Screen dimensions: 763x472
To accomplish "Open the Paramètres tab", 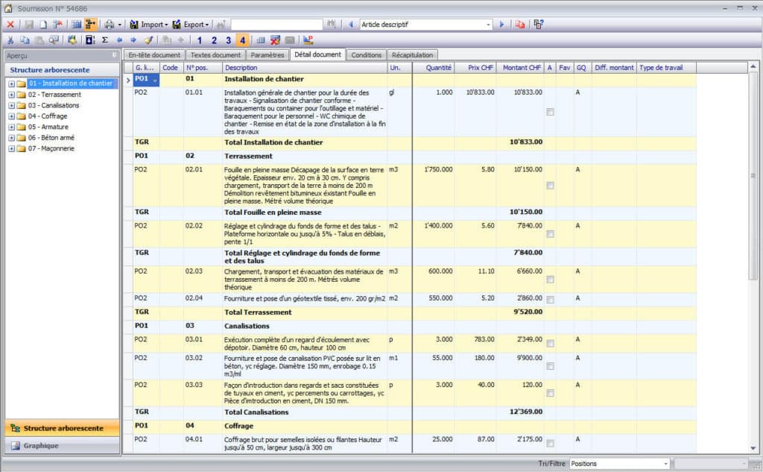I will (267, 55).
